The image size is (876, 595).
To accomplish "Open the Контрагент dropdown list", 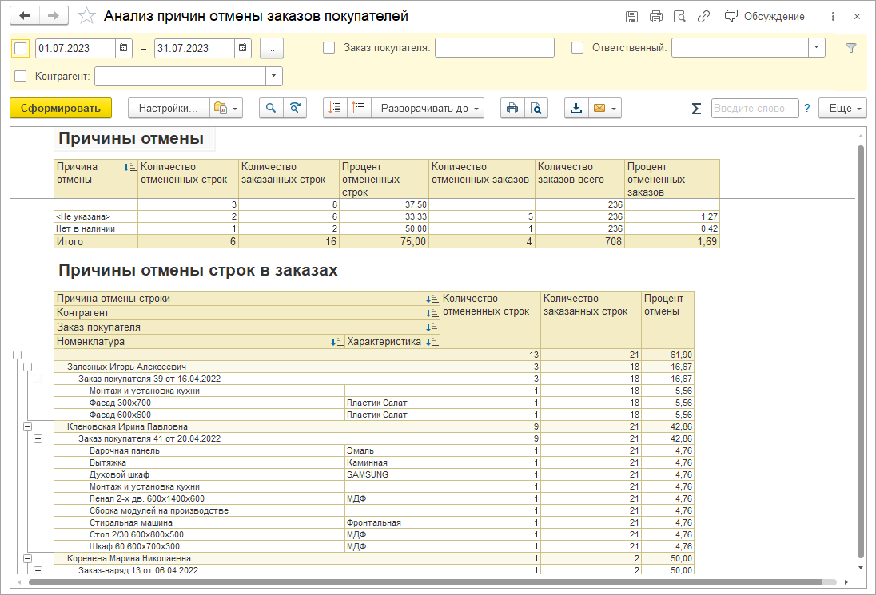I will point(274,77).
